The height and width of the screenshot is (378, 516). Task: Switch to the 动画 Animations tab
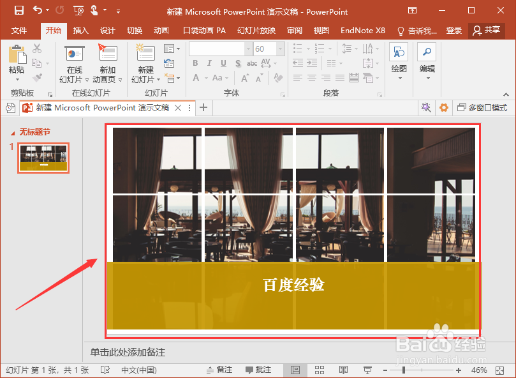pos(161,31)
